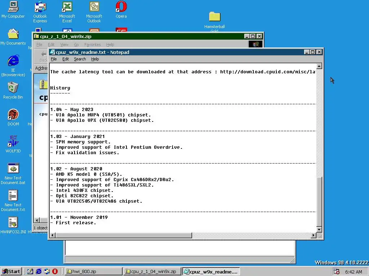Open the Notepad Help menu
The height and width of the screenshot is (276, 369).
click(95, 59)
